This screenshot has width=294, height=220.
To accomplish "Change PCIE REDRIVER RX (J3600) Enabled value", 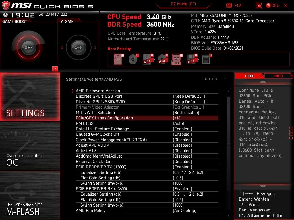I will tap(182, 189).
